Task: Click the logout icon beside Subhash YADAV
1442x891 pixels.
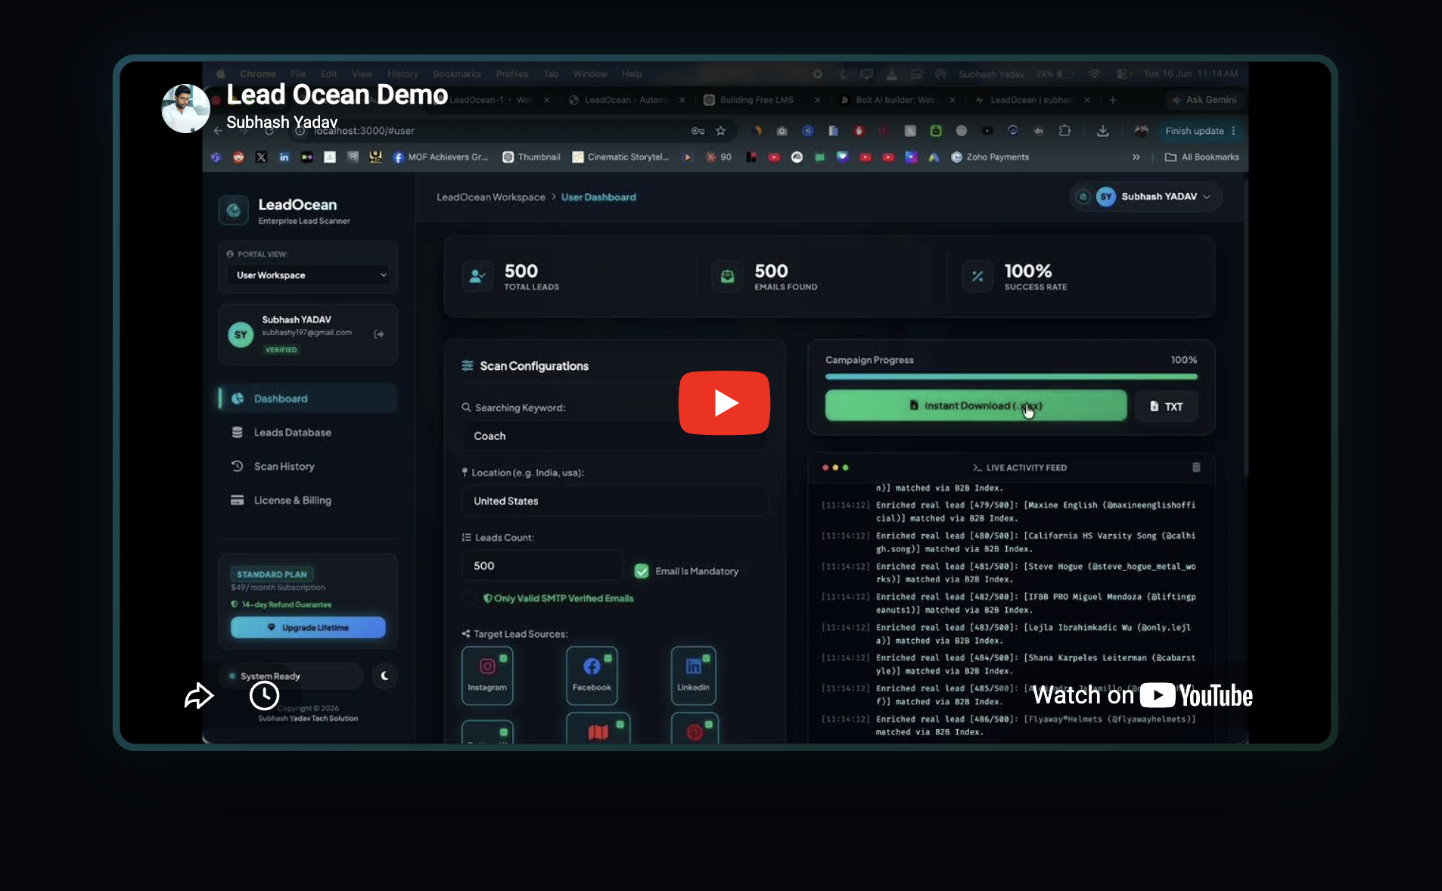Action: point(379,334)
